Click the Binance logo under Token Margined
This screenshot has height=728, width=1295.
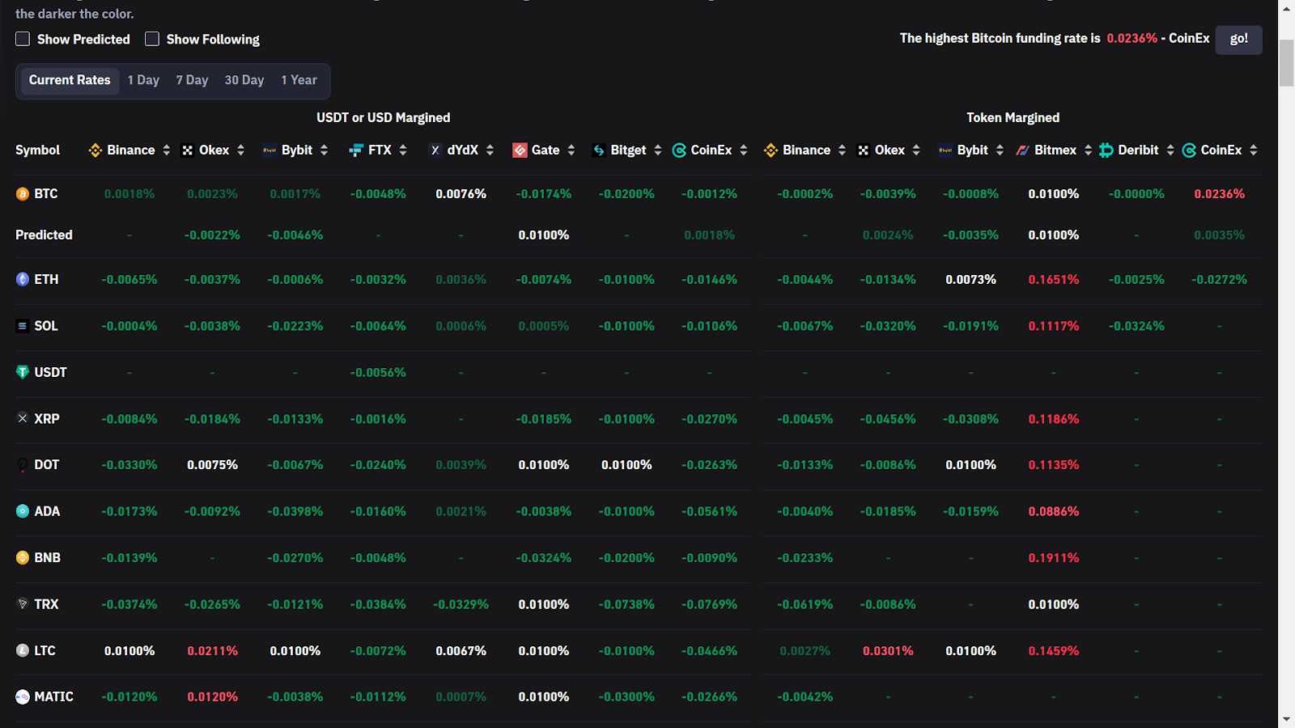point(771,150)
